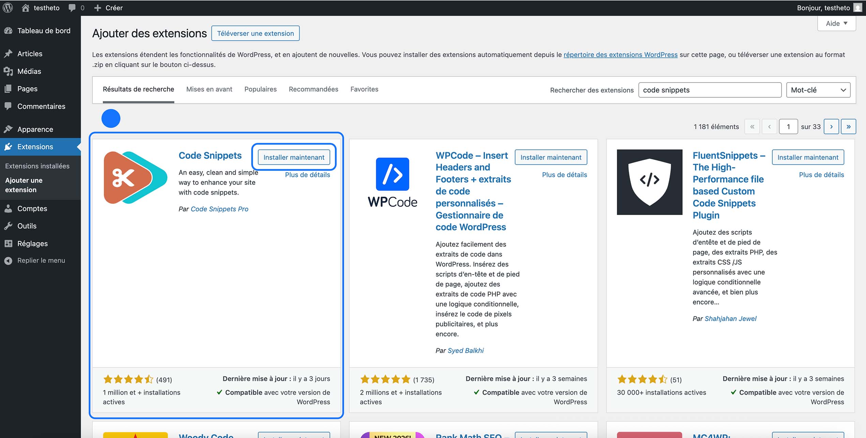The image size is (866, 438).
Task: Click inside the plugin search field
Action: (710, 90)
